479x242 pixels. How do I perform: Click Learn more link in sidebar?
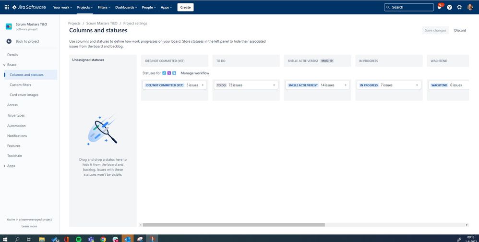click(x=29, y=226)
